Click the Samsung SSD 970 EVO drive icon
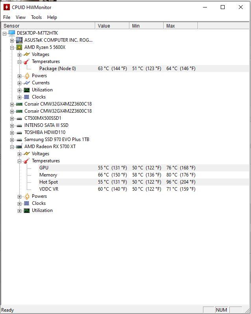Screen dimensions: 251x314 19,139
